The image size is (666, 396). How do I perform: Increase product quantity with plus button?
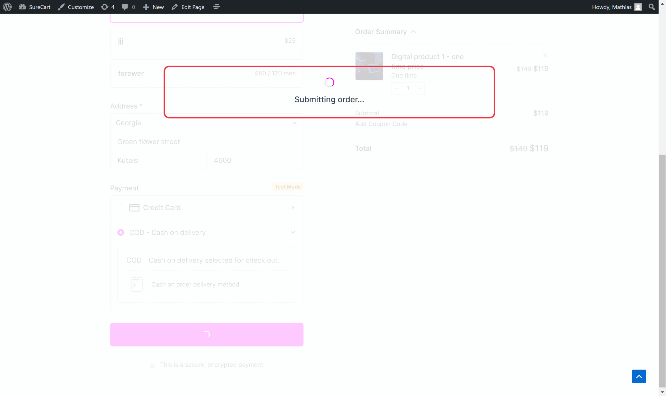pyautogui.click(x=419, y=88)
